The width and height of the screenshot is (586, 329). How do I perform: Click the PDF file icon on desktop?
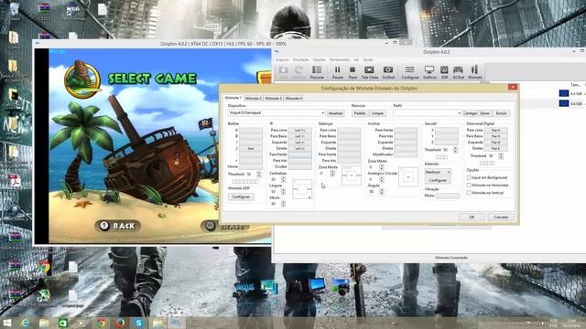point(15,181)
